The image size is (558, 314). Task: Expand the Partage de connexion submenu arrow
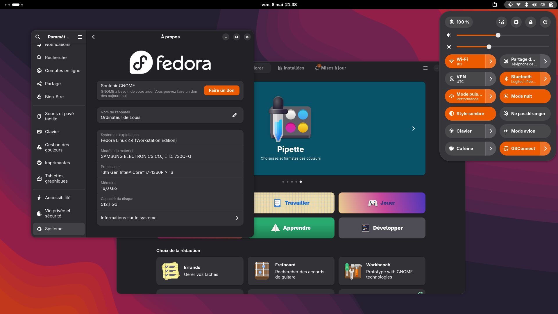pos(545,61)
